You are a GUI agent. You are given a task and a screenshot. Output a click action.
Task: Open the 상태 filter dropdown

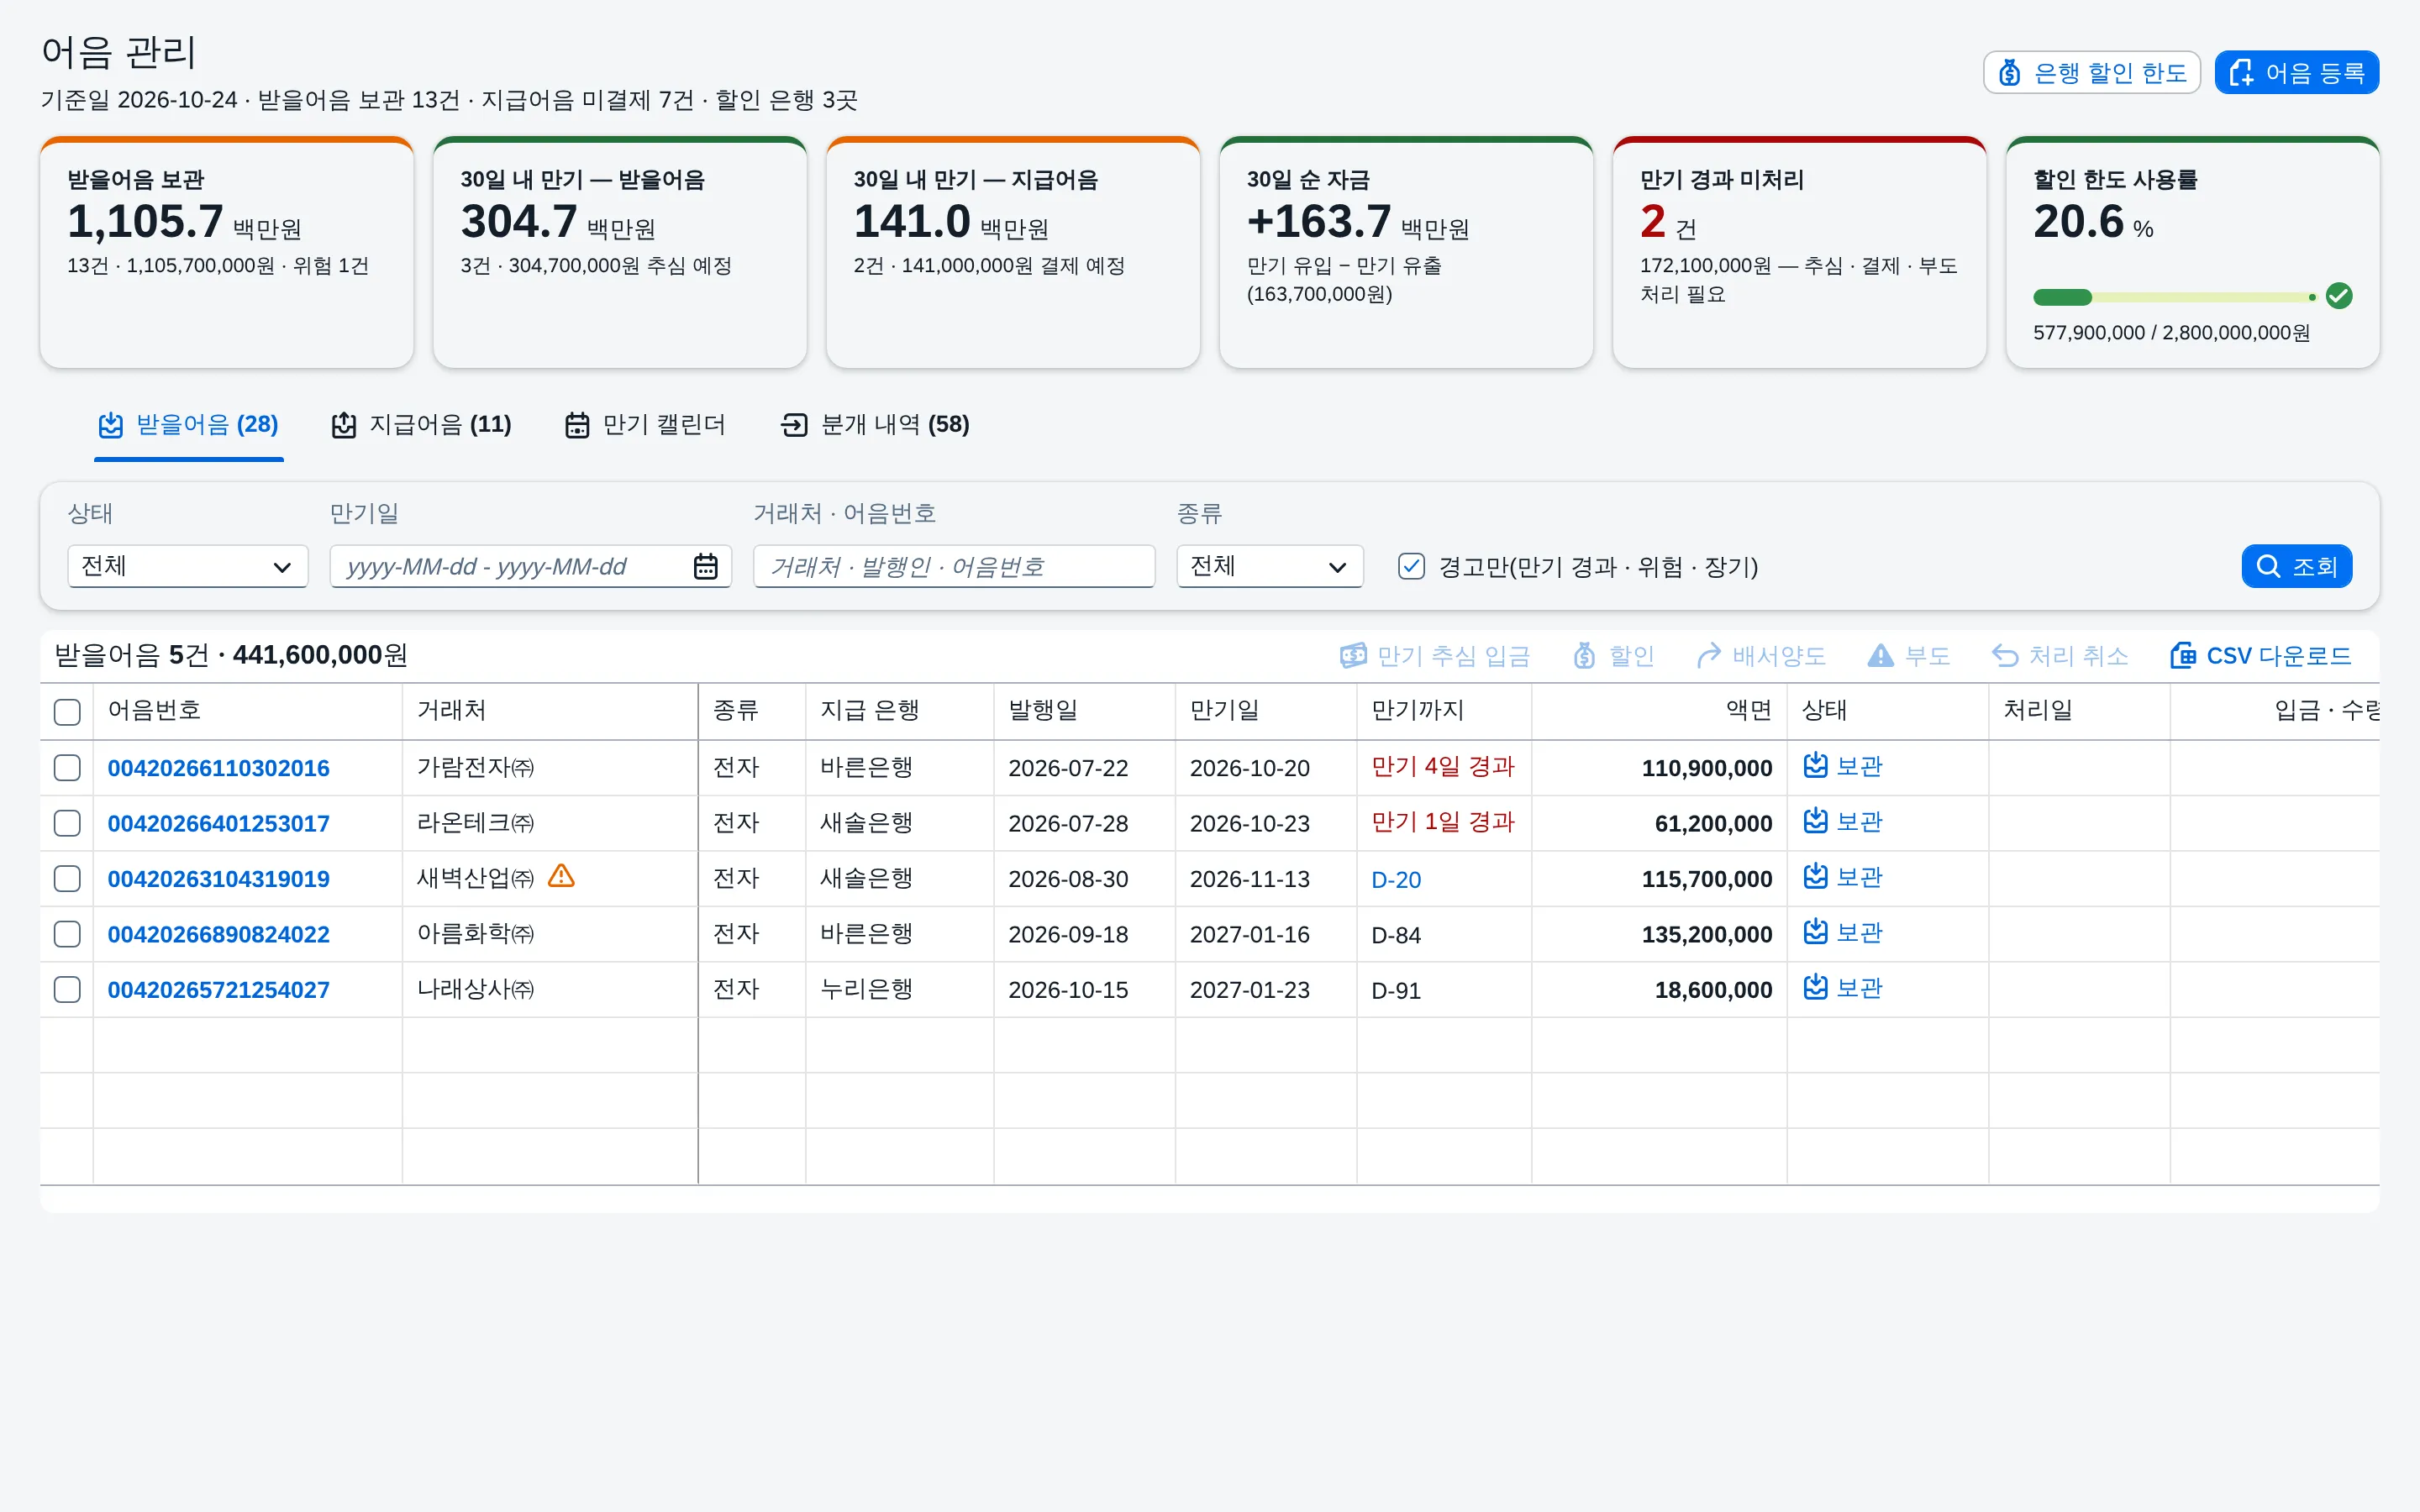pos(188,567)
